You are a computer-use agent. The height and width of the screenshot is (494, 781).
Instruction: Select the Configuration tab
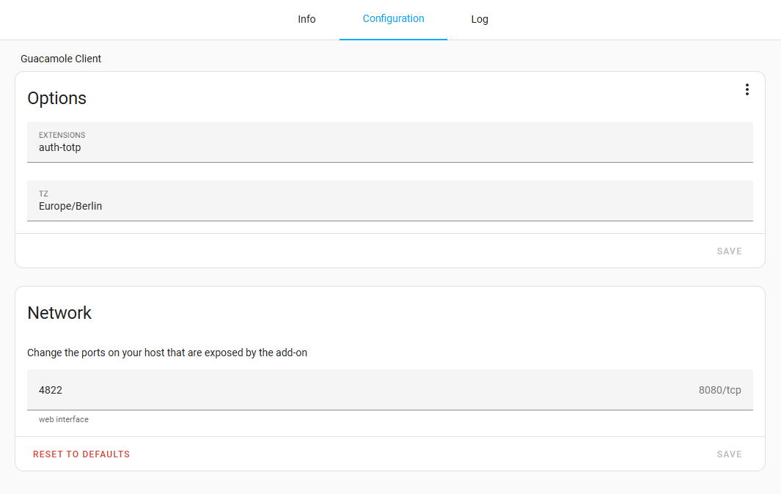(393, 19)
